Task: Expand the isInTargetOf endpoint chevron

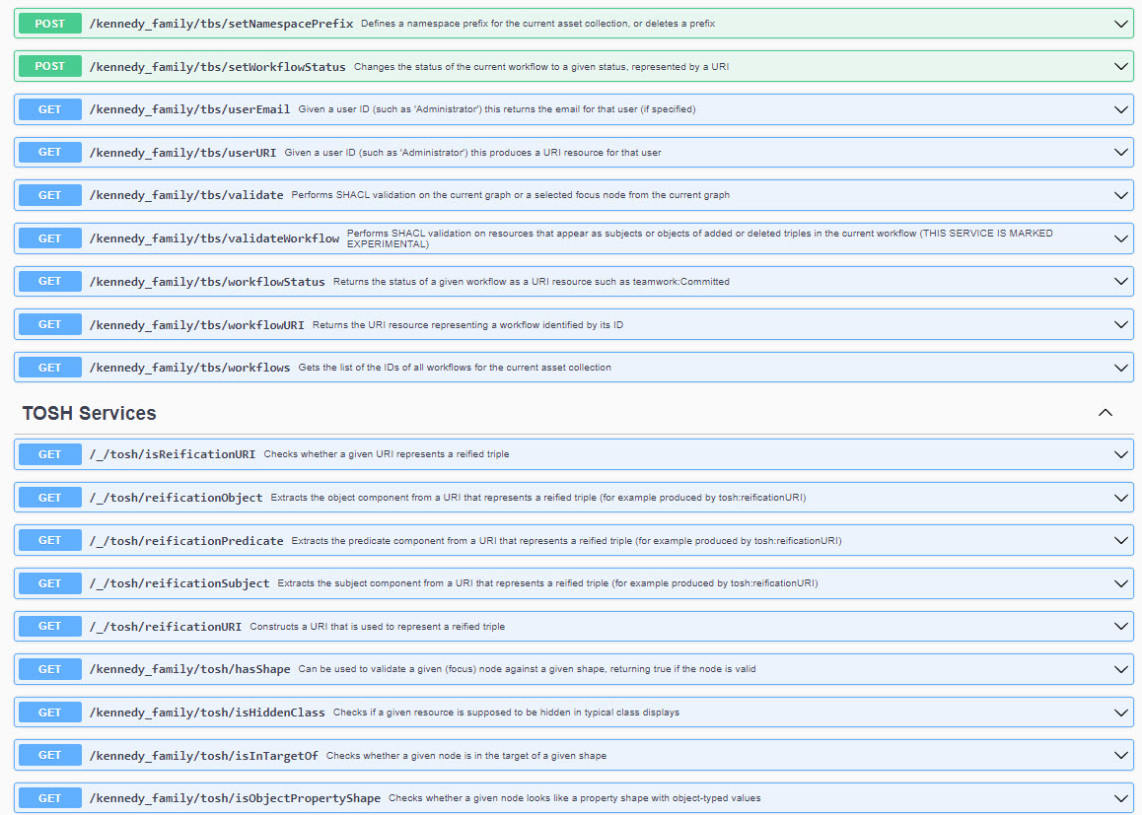Action: coord(1120,756)
